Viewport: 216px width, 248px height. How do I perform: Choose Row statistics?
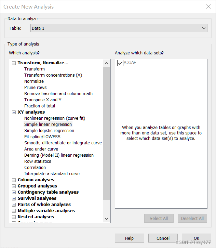pos(38,161)
